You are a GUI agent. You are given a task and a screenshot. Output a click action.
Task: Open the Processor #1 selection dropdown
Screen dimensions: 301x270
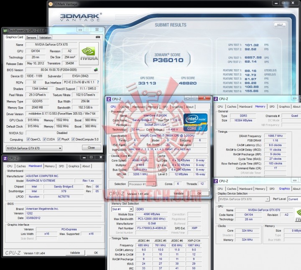[142, 184]
